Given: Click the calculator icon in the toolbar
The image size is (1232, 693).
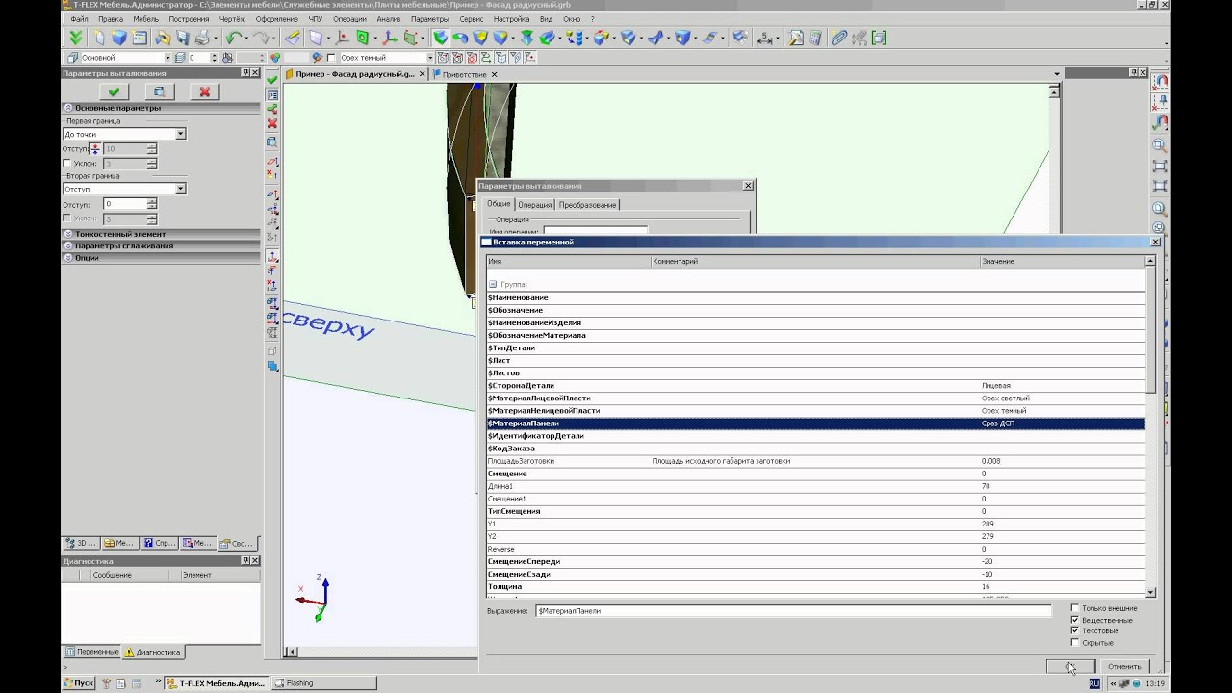Looking at the screenshot, I should (x=816, y=38).
